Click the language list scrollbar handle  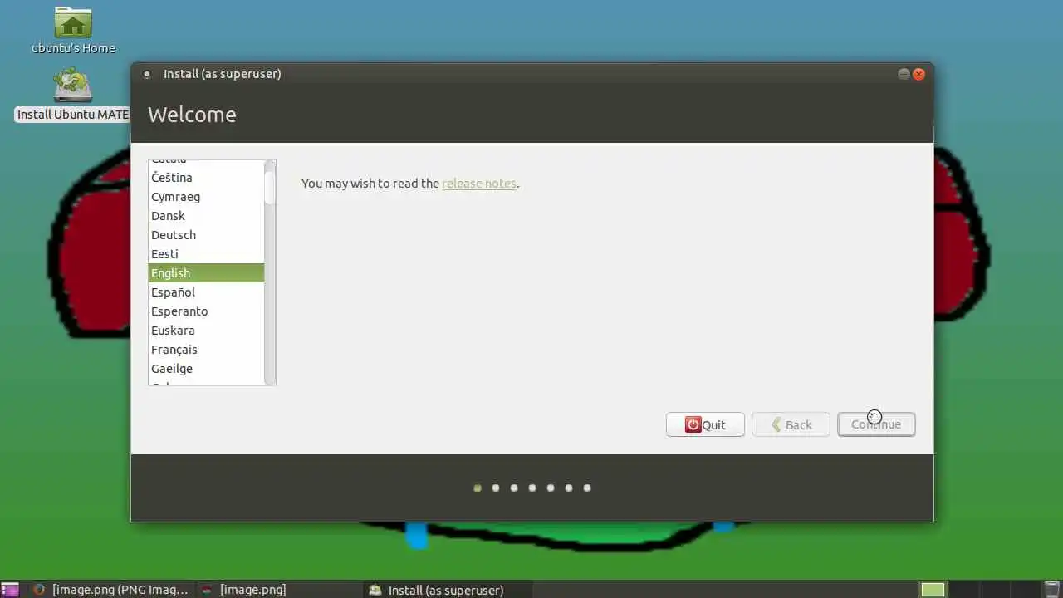pos(270,187)
